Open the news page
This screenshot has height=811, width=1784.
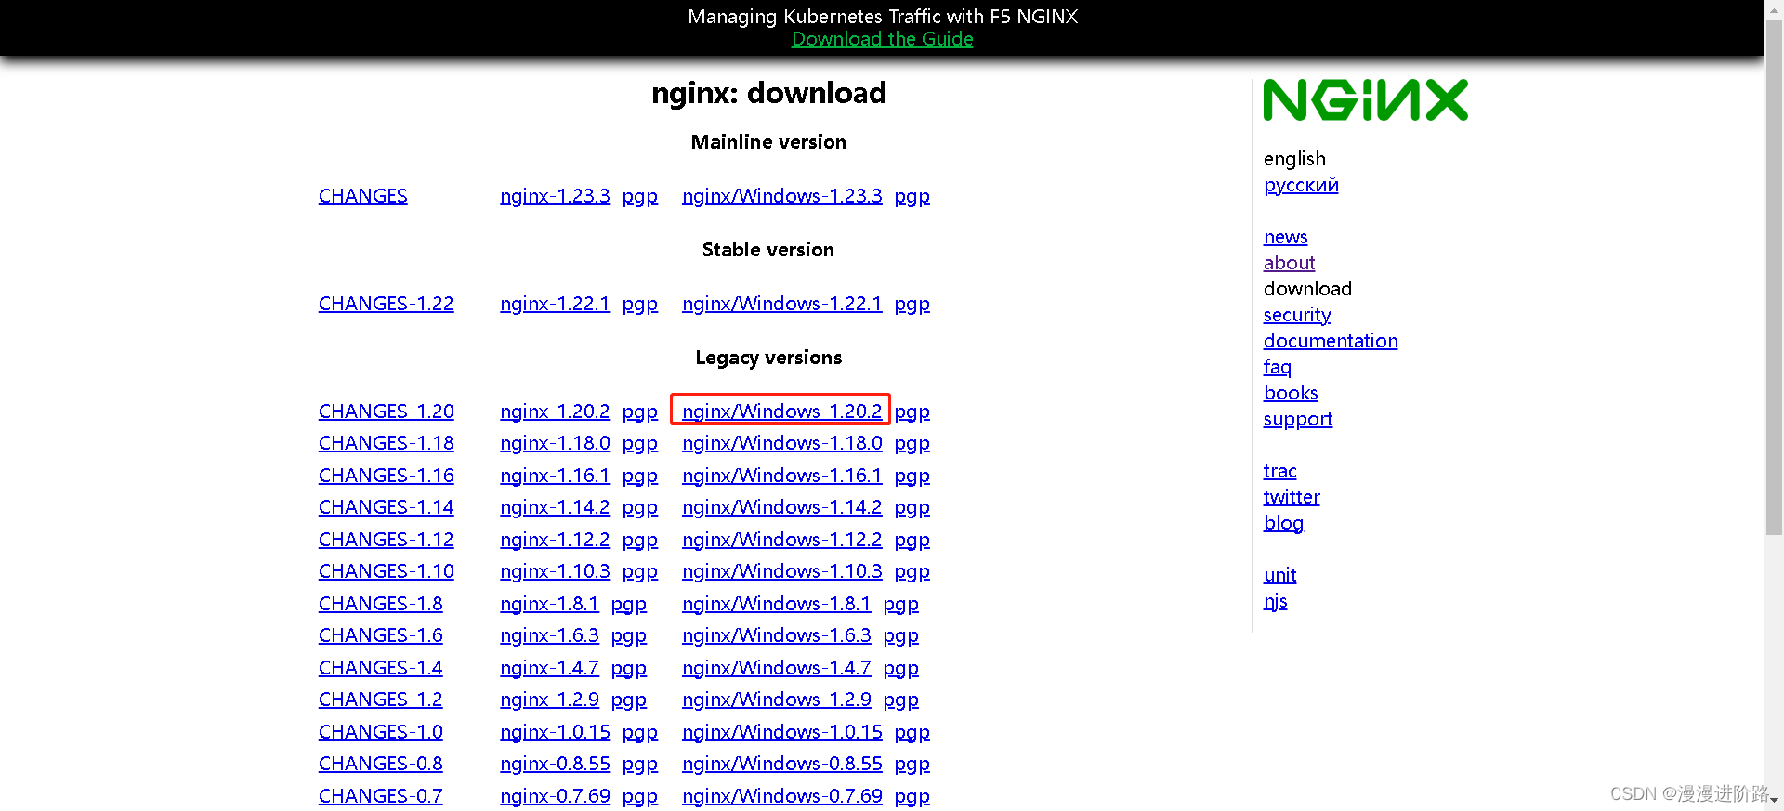coord(1285,237)
